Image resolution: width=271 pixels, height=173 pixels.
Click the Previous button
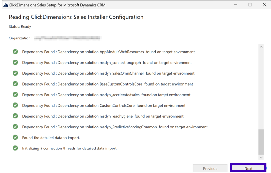(x=210, y=168)
